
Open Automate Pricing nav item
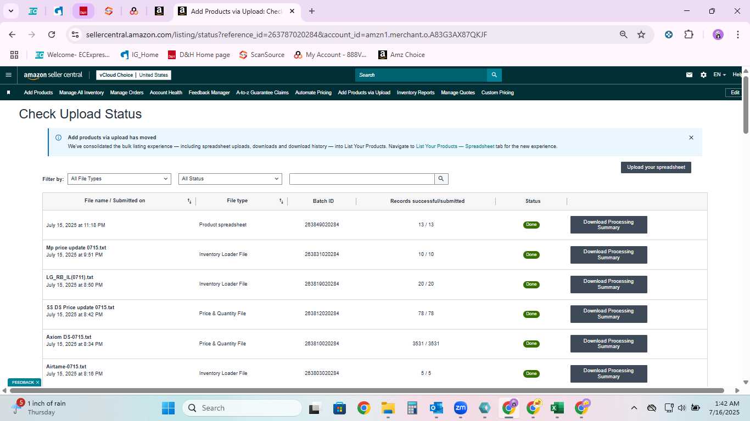click(x=314, y=93)
